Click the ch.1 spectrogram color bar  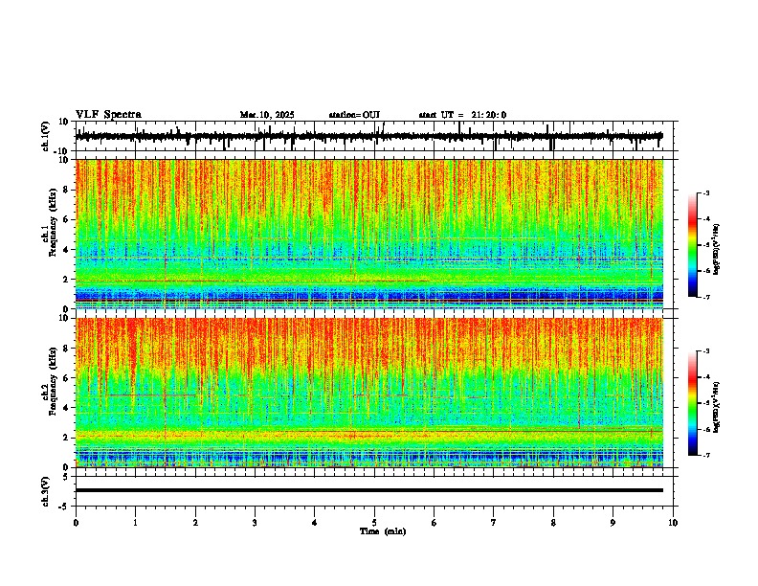pyautogui.click(x=692, y=245)
